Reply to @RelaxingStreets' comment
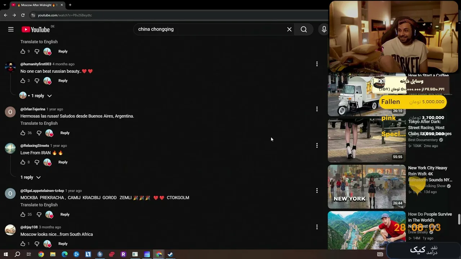This screenshot has height=259, width=461. coord(63,162)
